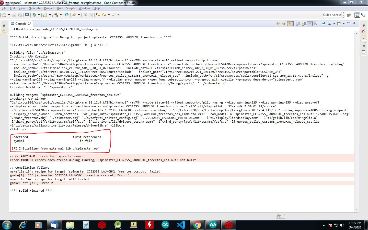Click Open Console icon

(339, 24)
